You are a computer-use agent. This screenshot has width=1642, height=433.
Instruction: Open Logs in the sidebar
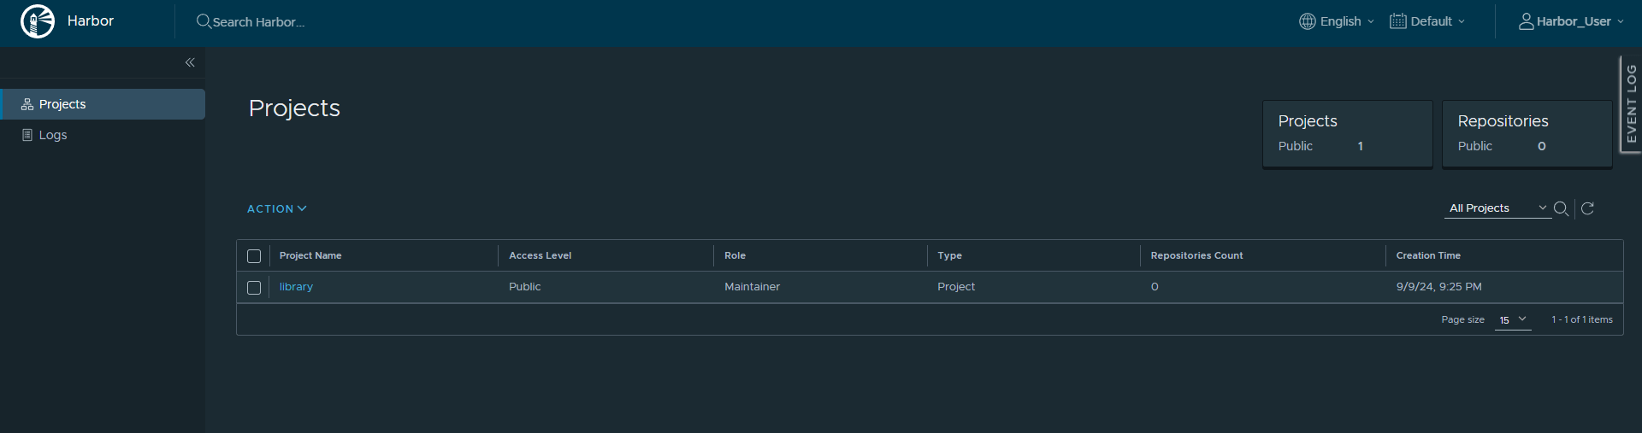click(103, 135)
